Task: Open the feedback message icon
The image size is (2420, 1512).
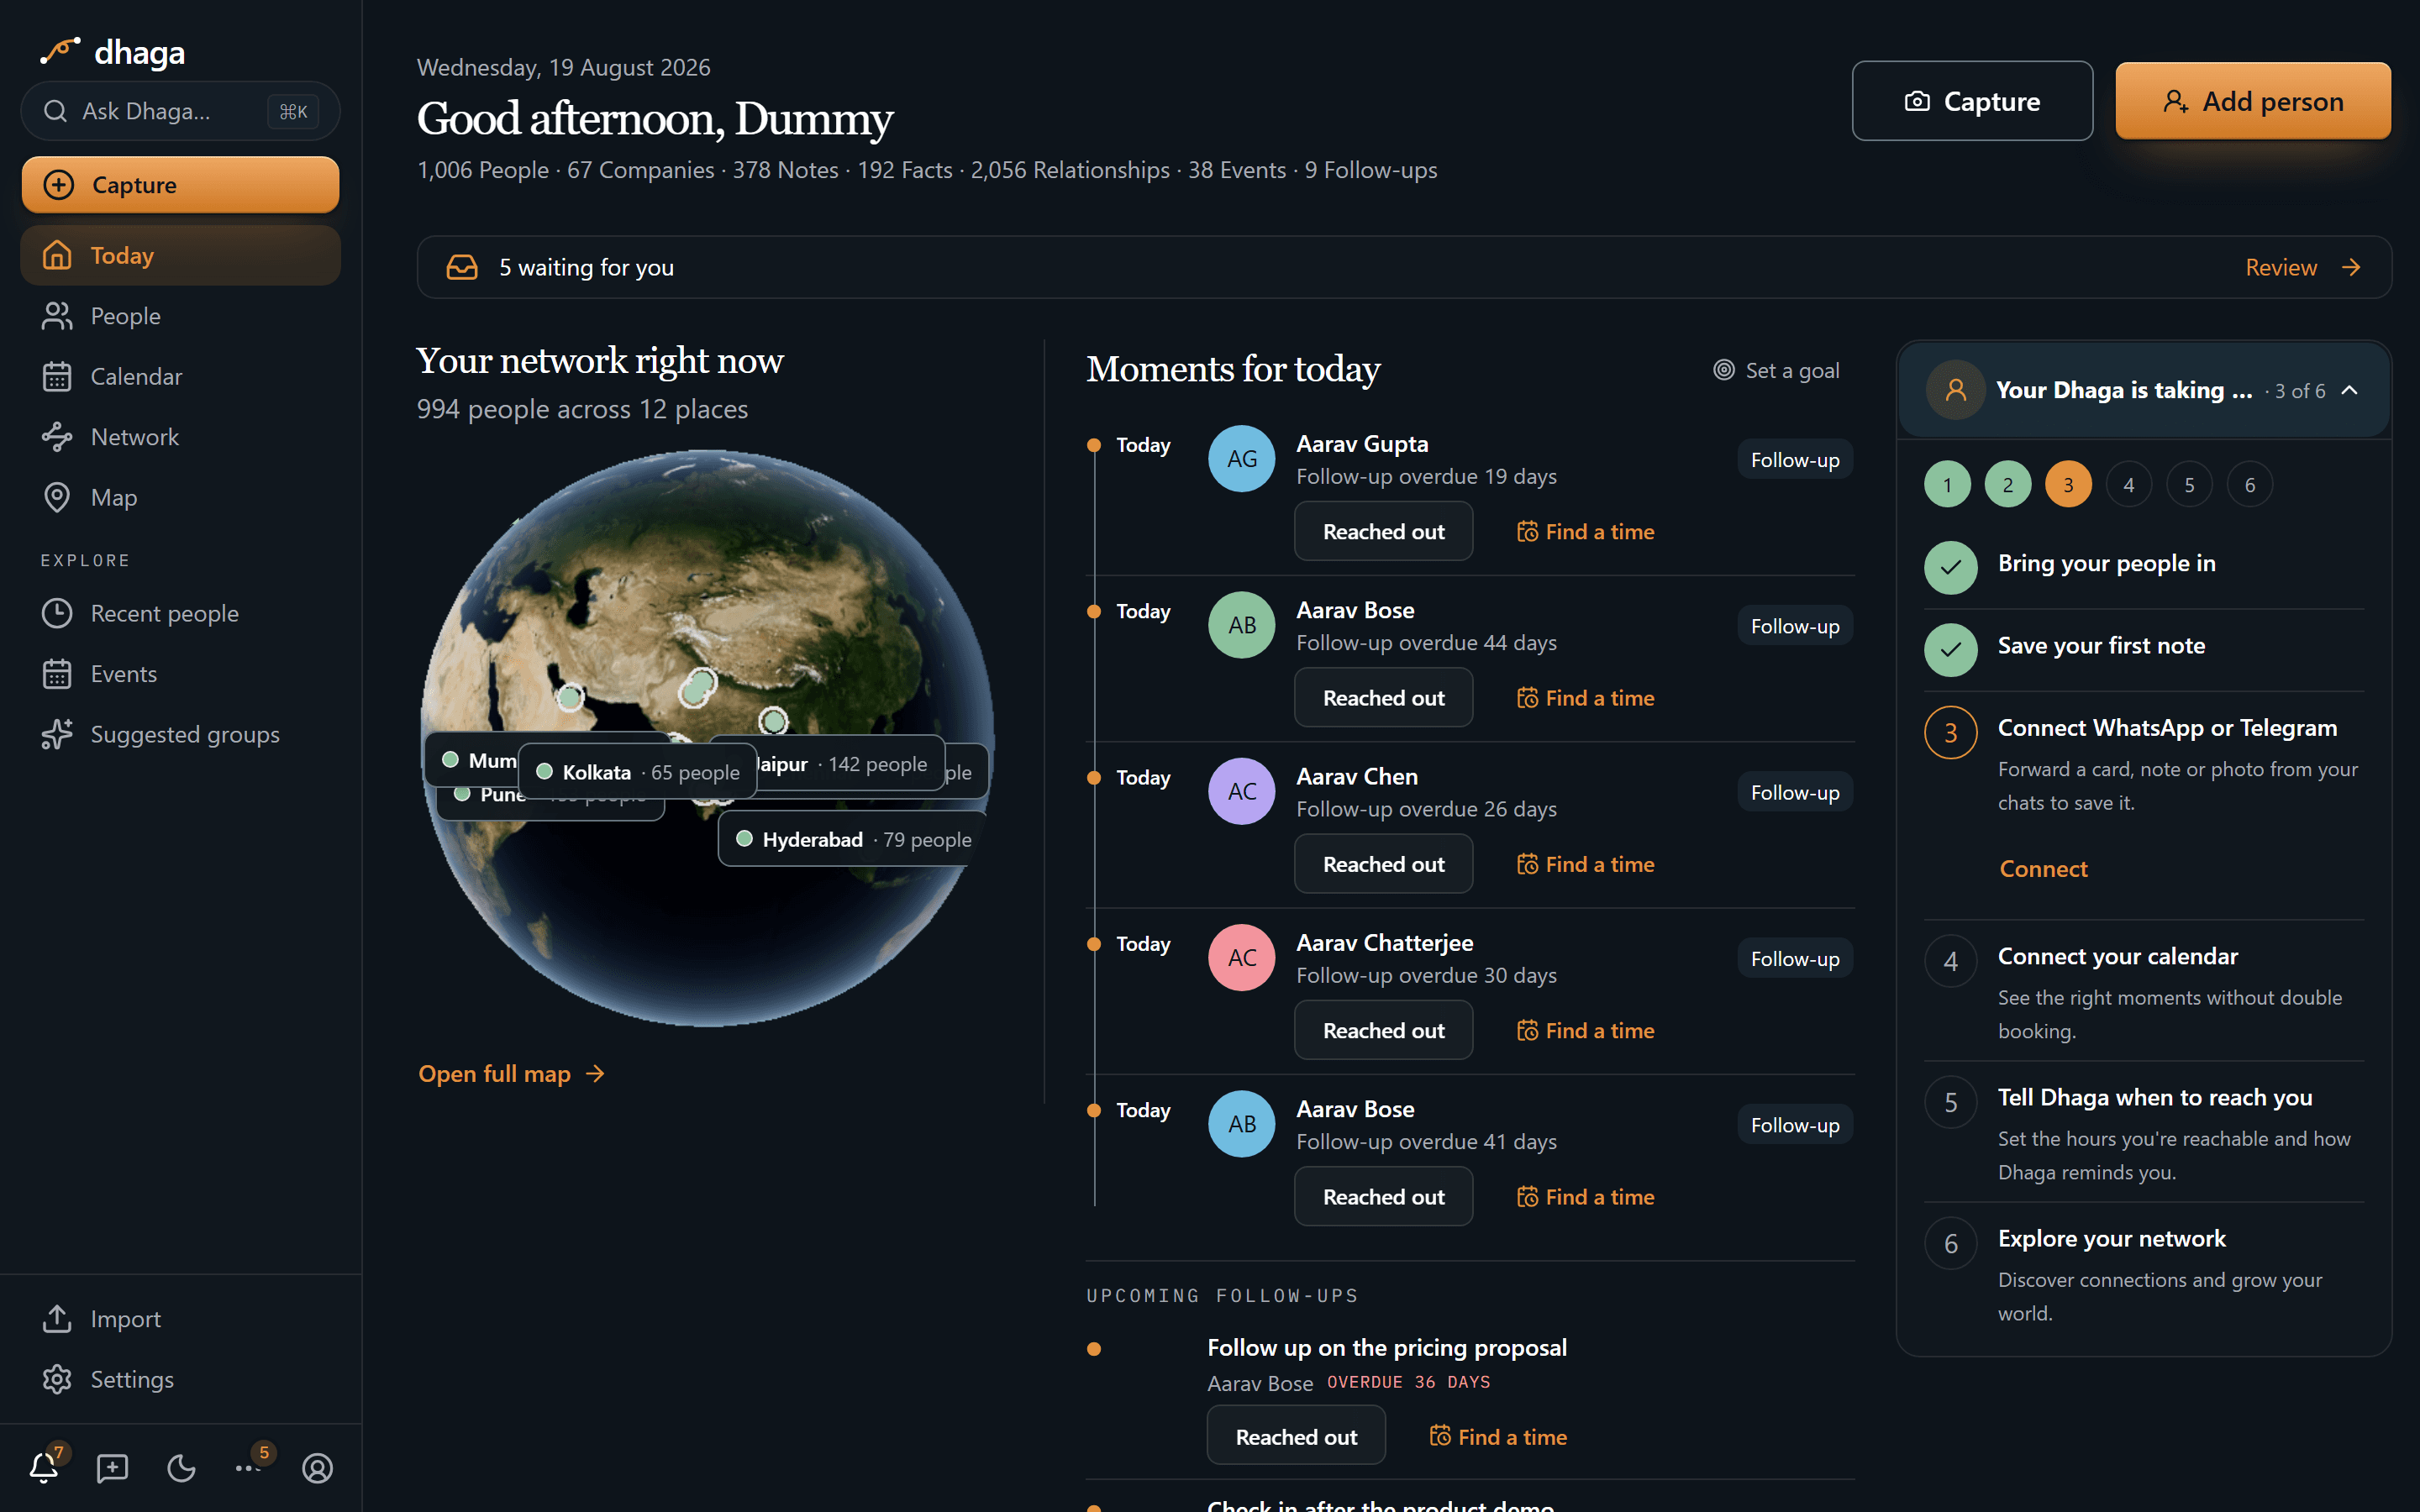Action: click(112, 1467)
